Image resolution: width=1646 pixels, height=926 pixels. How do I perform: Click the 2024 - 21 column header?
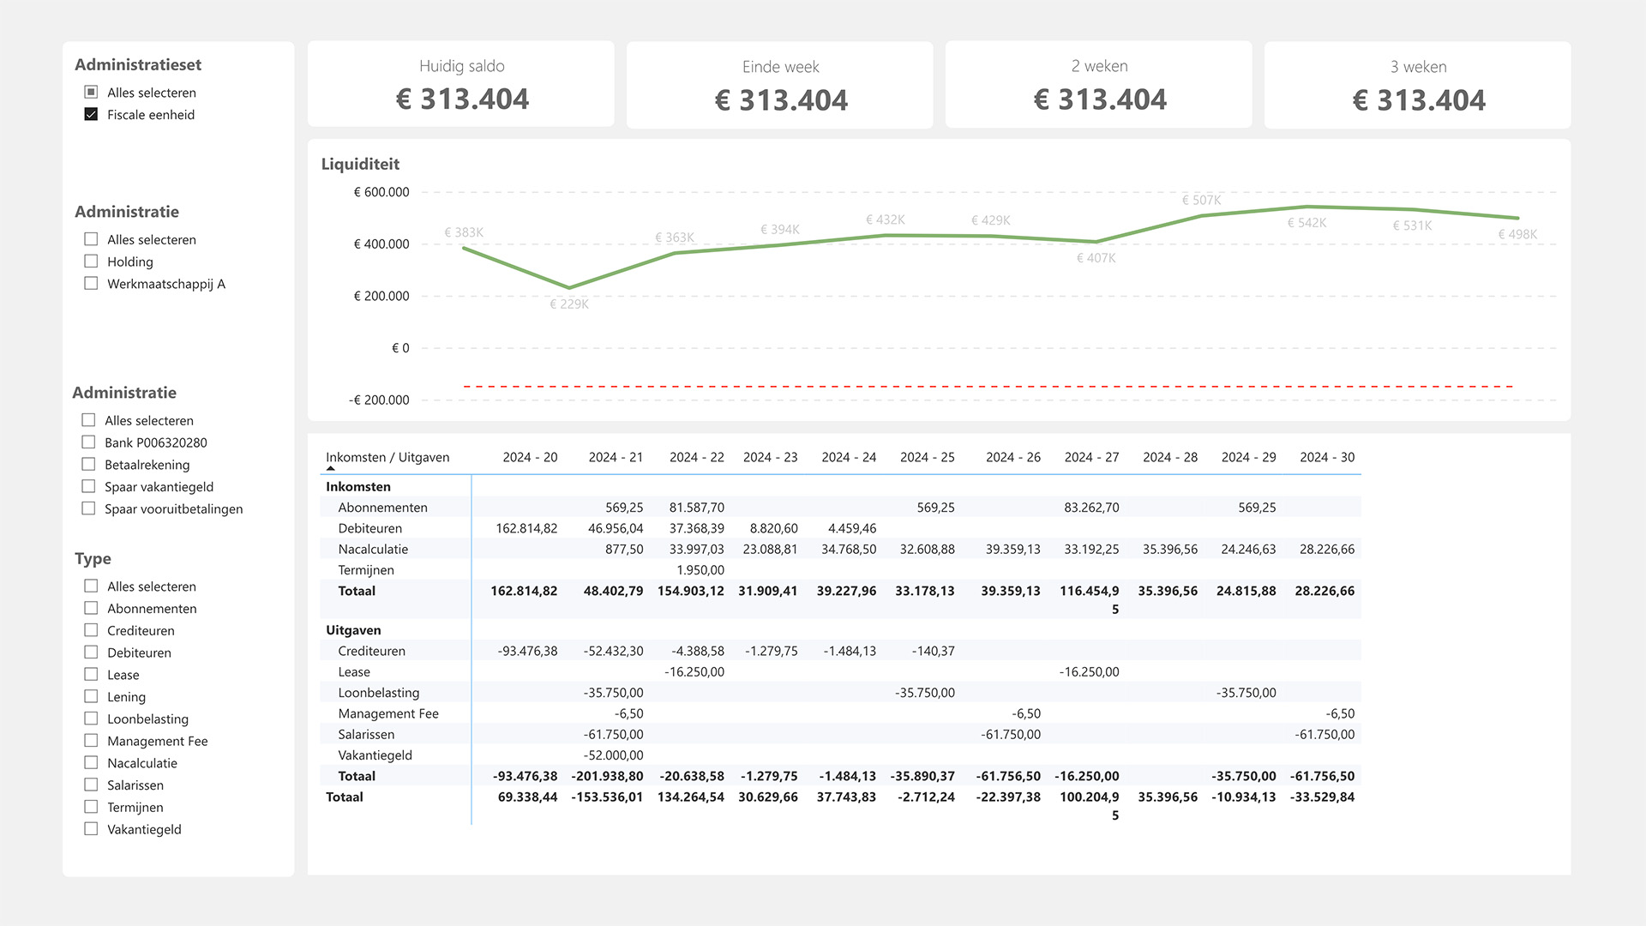(615, 457)
